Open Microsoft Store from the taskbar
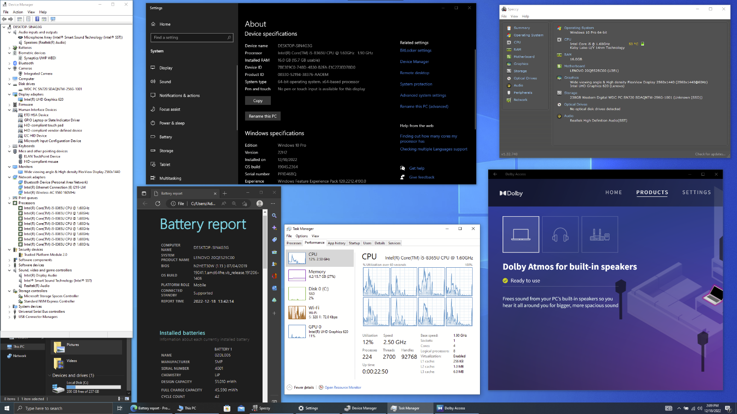737x414 pixels. (227, 408)
